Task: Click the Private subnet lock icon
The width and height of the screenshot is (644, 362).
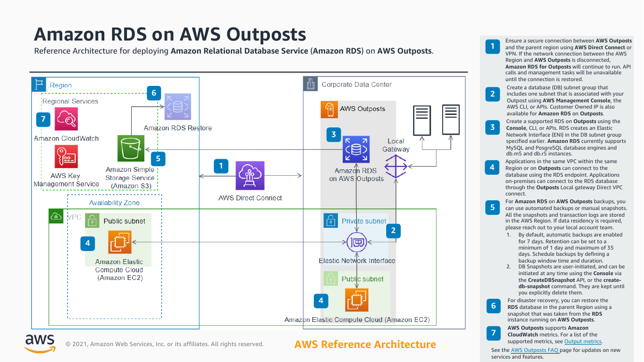Action: [331, 221]
